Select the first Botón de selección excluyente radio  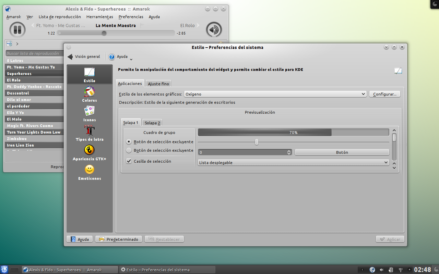click(129, 141)
